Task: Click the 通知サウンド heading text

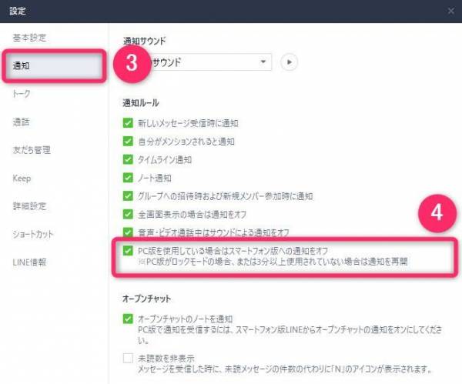Action: pos(145,41)
